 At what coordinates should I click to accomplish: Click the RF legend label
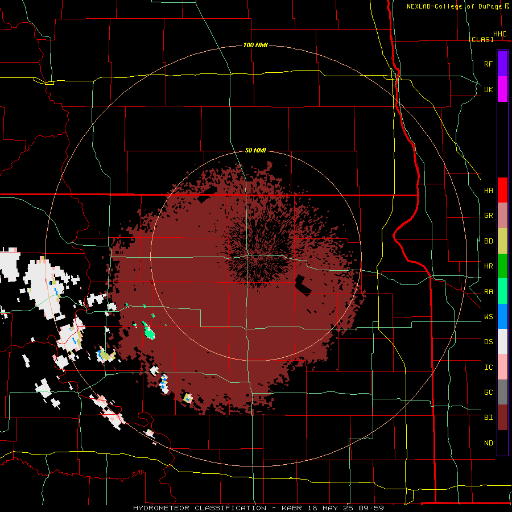[488, 64]
